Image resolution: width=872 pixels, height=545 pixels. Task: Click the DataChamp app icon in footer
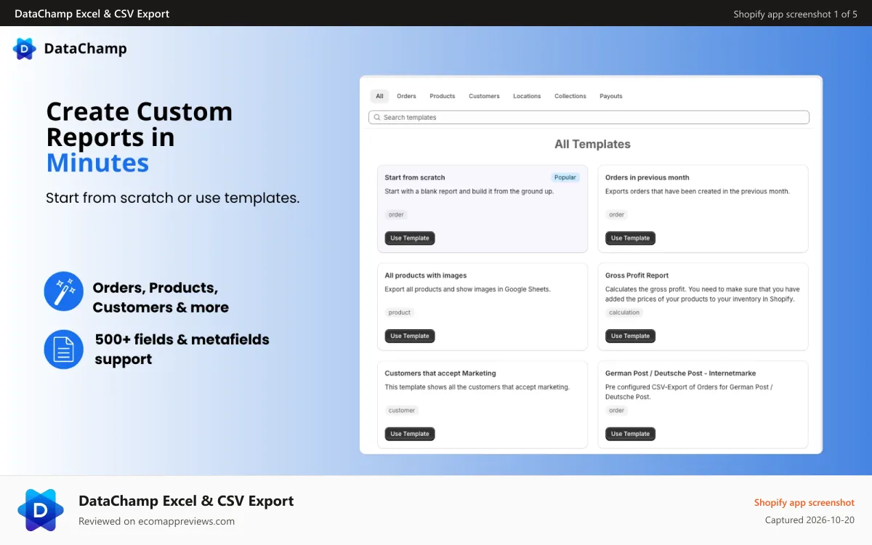coord(41,510)
